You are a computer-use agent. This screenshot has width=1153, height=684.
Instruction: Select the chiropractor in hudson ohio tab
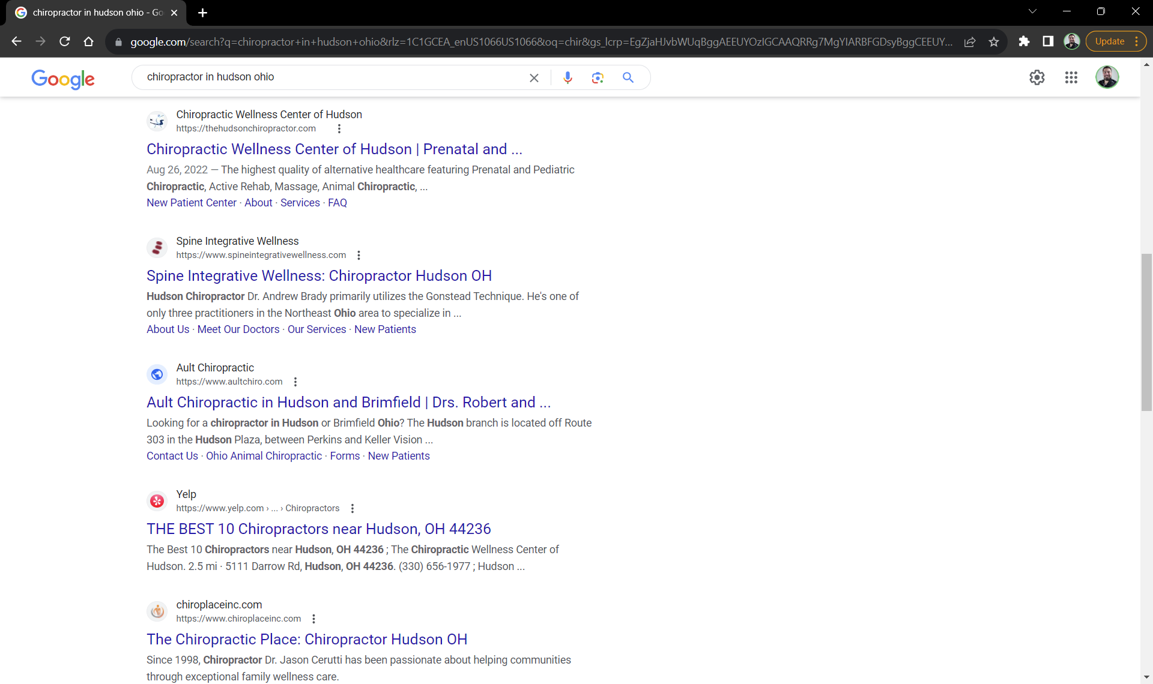pos(96,13)
